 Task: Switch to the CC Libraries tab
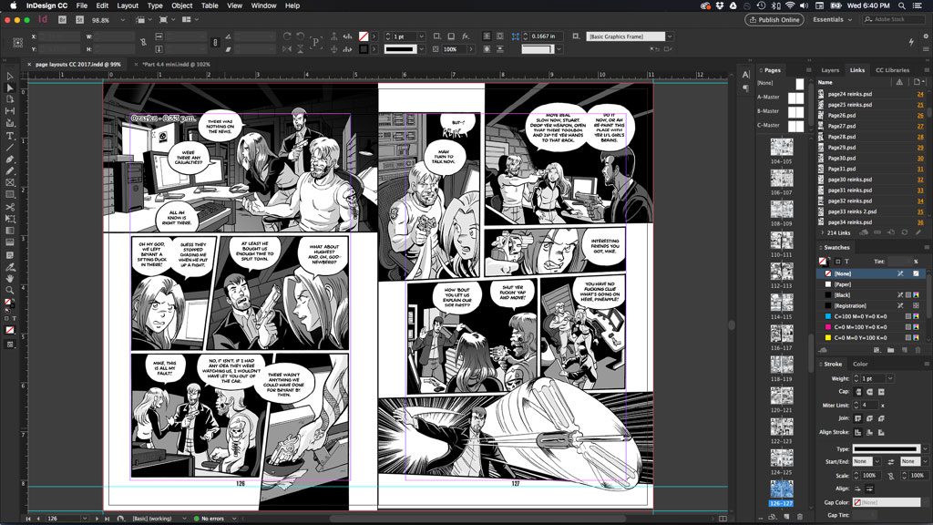893,70
